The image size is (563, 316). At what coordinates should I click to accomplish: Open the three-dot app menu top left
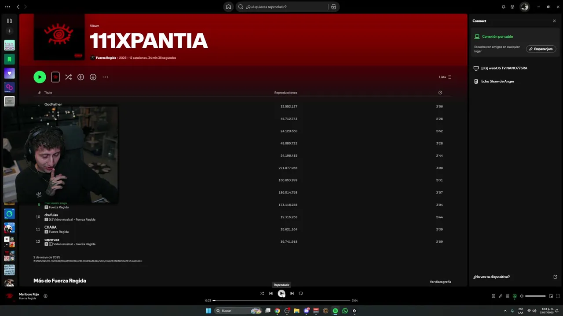tap(7, 7)
